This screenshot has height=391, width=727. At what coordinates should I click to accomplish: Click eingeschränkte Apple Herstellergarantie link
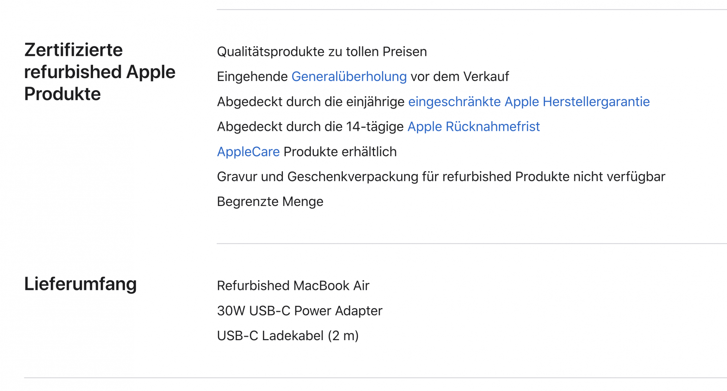[529, 102]
